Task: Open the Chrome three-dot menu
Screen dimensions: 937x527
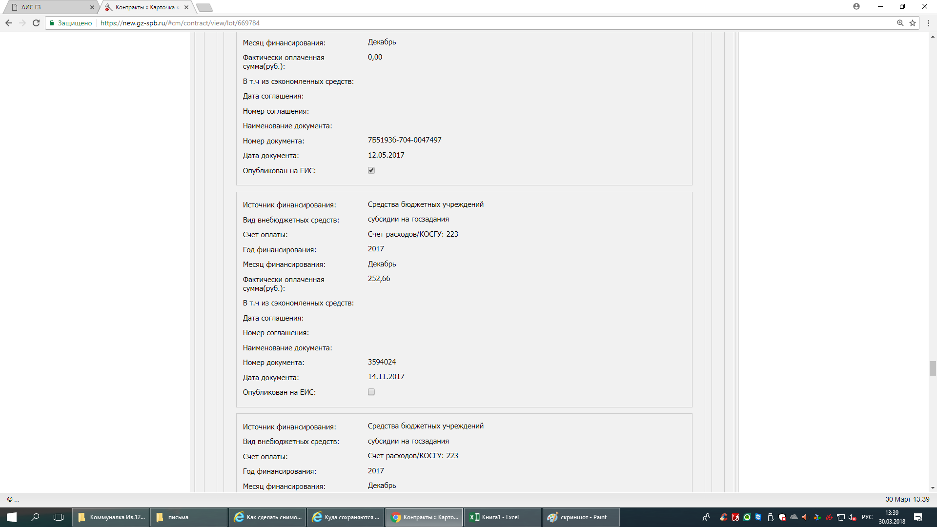Action: 928,23
